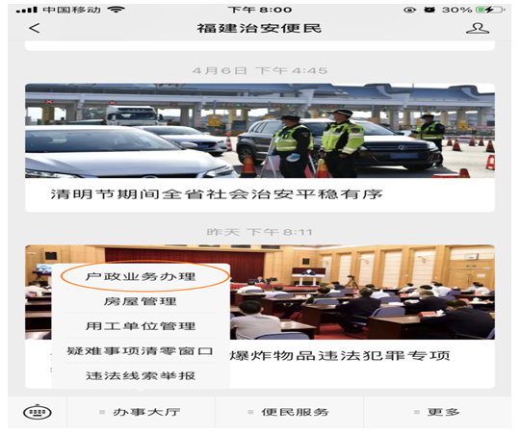Expand the 便民服务 bottom menu
The height and width of the screenshot is (434, 520).
[289, 412]
